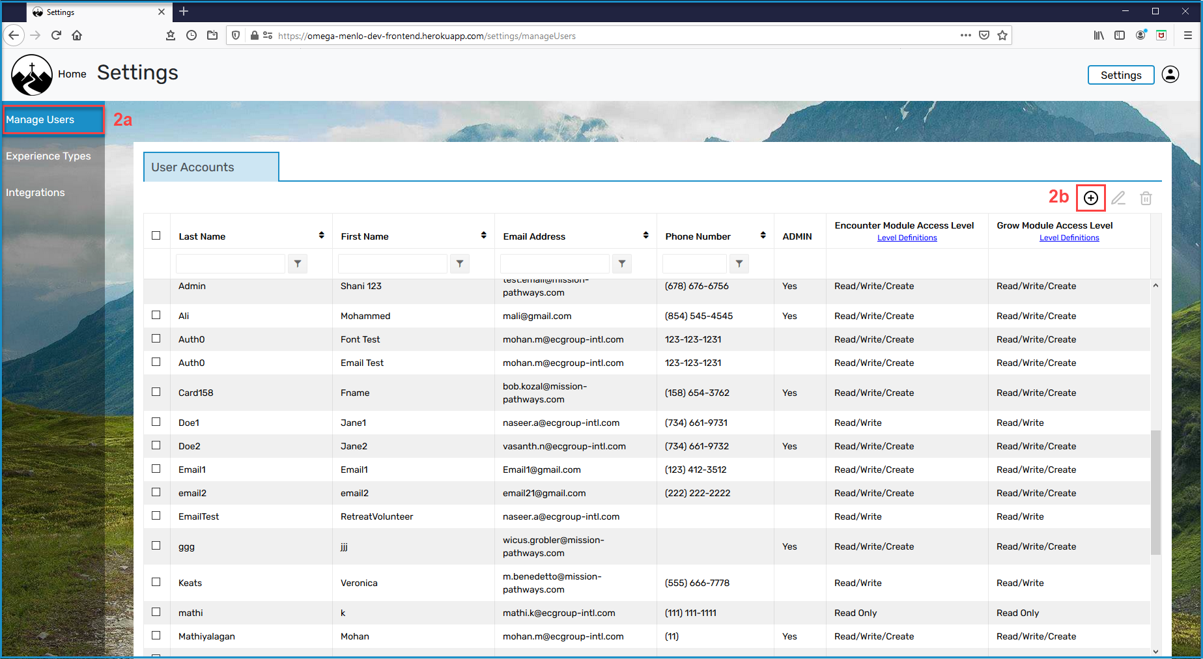Open Level Definitions under Encounter Module Access
The image size is (1203, 659).
pyautogui.click(x=907, y=238)
